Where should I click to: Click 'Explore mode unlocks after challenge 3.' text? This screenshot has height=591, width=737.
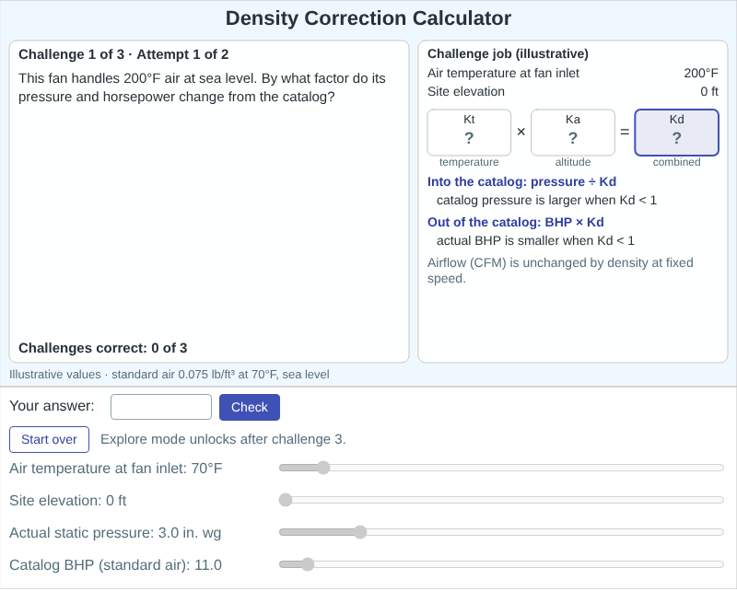[223, 439]
